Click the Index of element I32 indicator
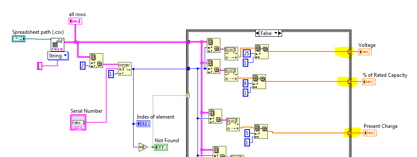Viewport: 417px width, 157px height. coord(144,124)
